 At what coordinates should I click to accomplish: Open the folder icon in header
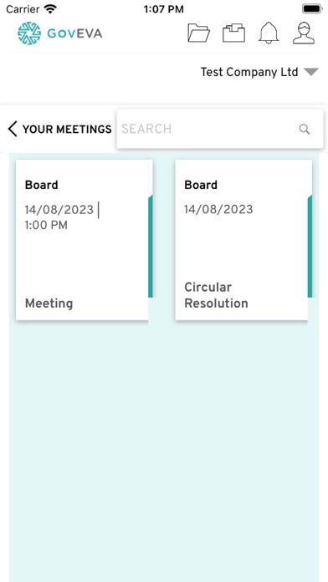click(199, 33)
